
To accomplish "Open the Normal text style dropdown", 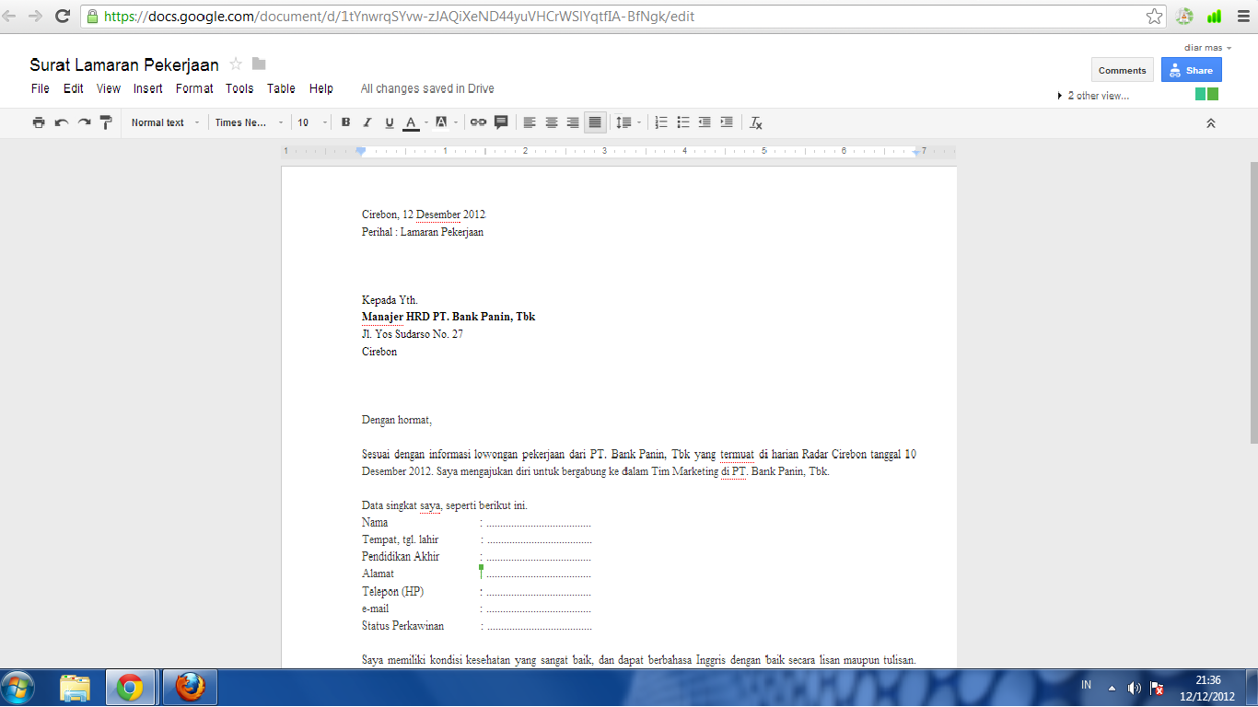I will click(165, 122).
